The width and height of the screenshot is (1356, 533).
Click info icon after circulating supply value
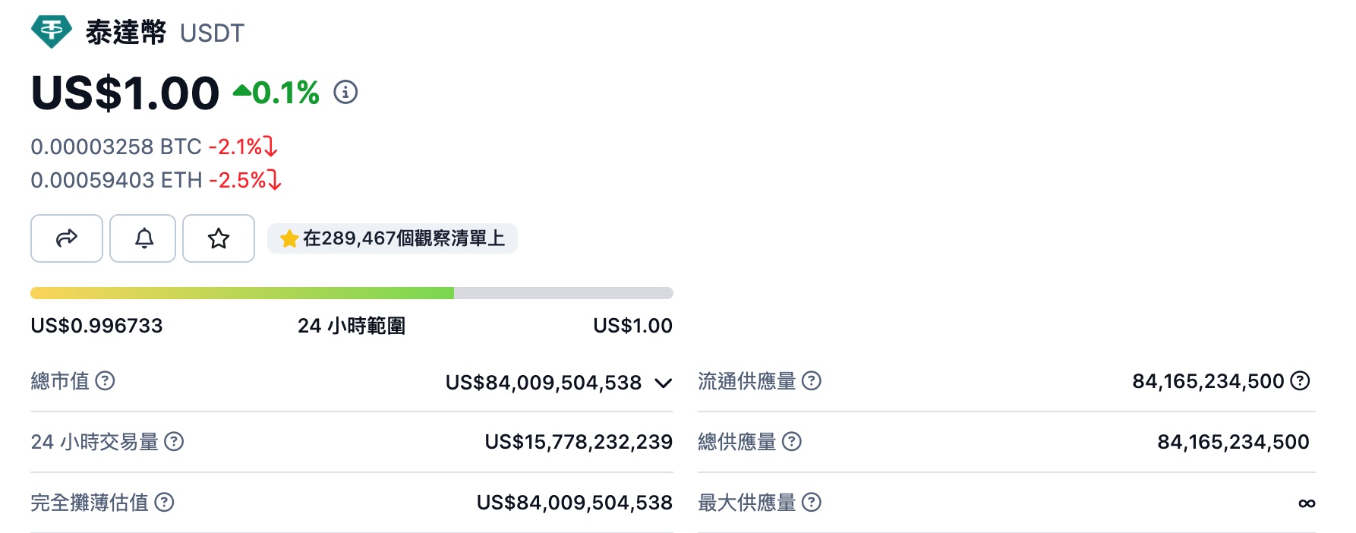pos(1301,380)
